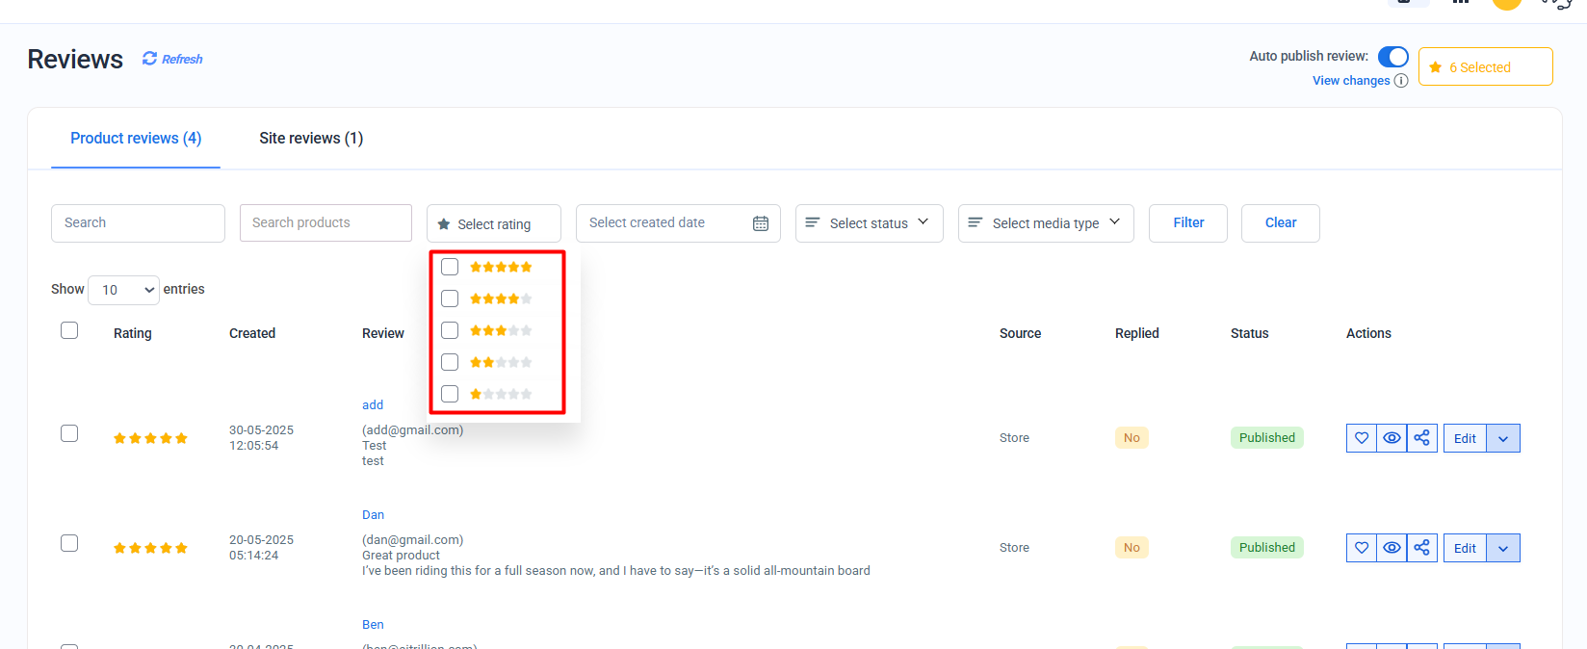This screenshot has width=1587, height=649.
Task: Click heart icon in add's review row
Action: click(x=1362, y=438)
